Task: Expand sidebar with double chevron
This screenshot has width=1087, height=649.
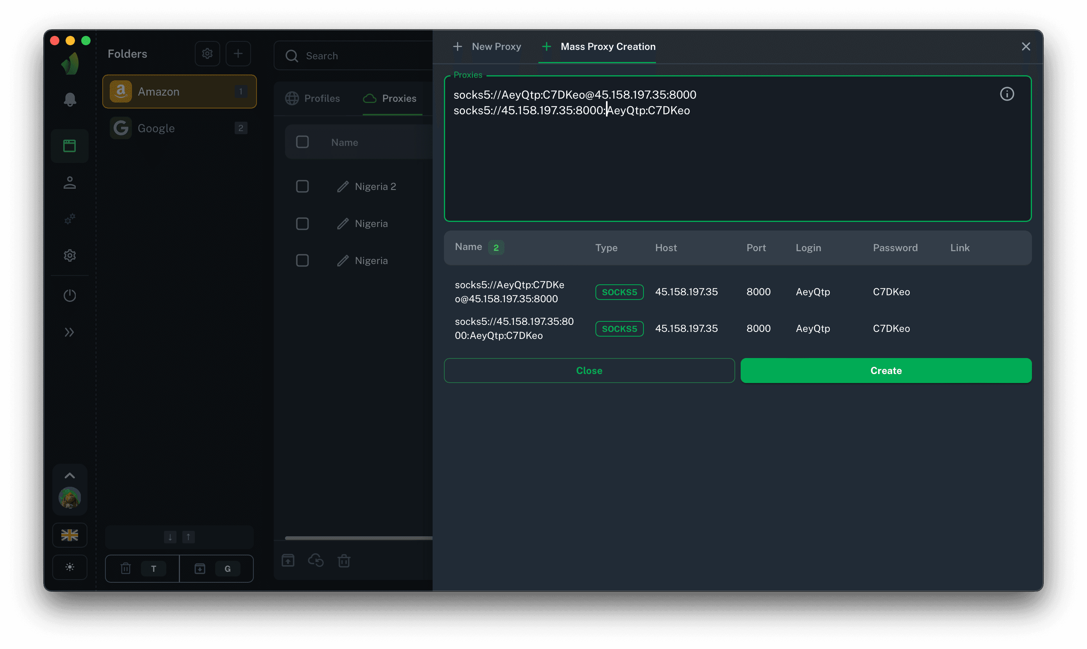Action: (x=69, y=332)
